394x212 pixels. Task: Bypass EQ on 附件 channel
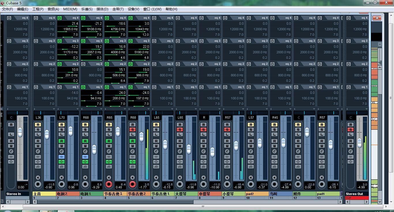(298, 162)
